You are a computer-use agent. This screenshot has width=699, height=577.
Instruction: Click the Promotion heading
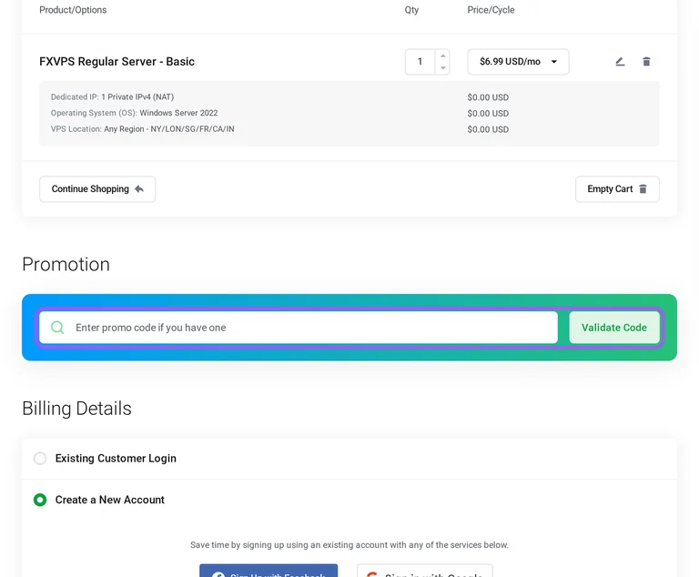click(66, 265)
